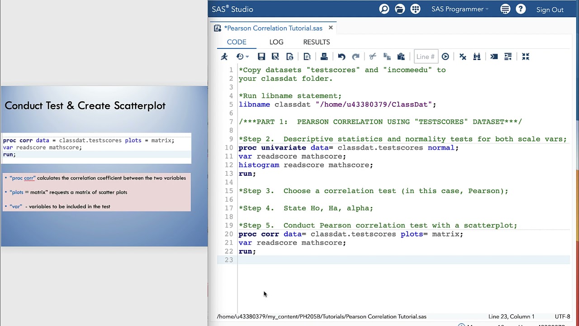Click open file folder icon in header
Screen dimensions: 579x326
coord(400,9)
